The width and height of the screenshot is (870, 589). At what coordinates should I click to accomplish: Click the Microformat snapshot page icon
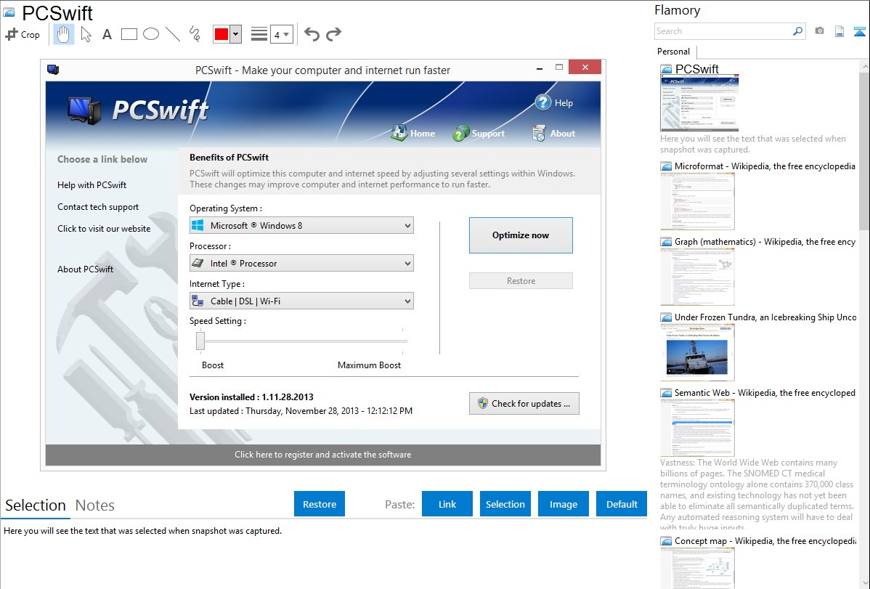(x=667, y=166)
